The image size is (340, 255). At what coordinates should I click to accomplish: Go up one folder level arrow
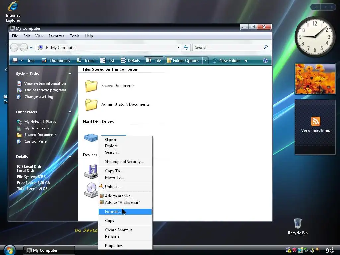click(x=31, y=47)
